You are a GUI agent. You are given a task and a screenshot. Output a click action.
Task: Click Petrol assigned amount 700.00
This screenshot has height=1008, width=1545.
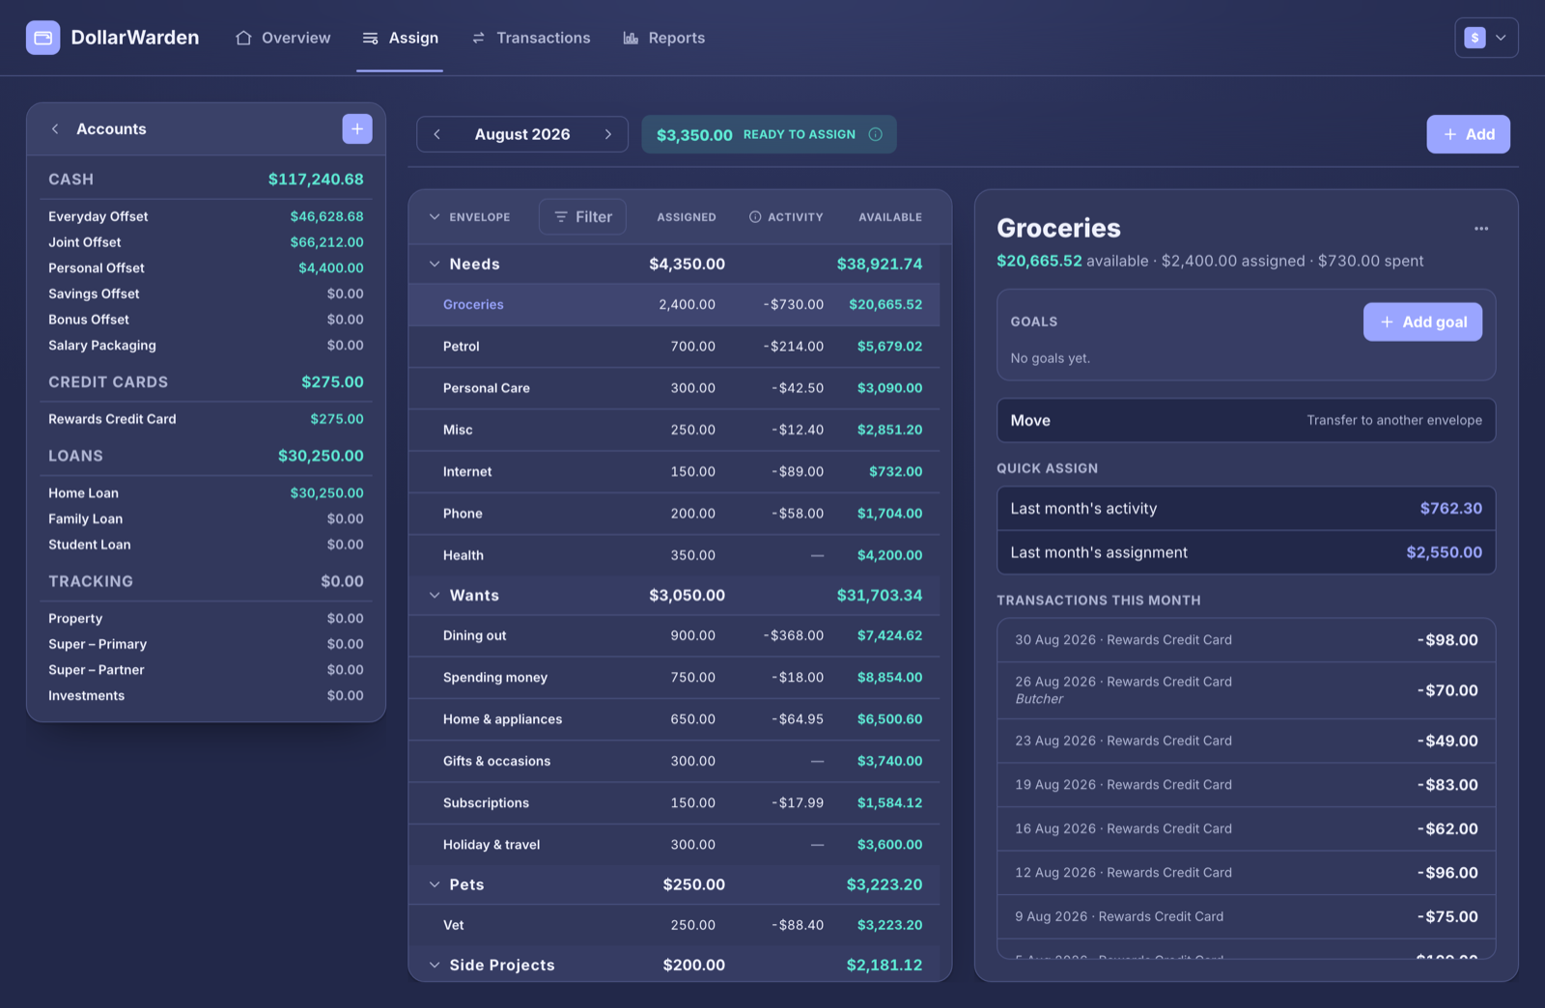click(693, 346)
